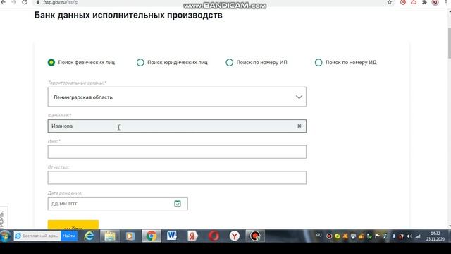Select Поиск физических лиц radio option
Image resolution: width=451 pixels, height=254 pixels.
[x=51, y=62]
